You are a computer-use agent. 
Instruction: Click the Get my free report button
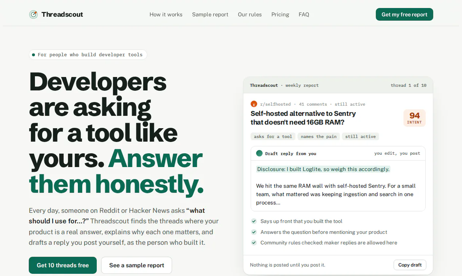[405, 15]
